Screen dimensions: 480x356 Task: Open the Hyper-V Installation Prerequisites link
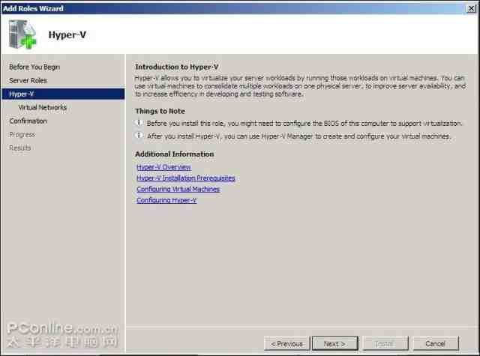pyautogui.click(x=186, y=178)
